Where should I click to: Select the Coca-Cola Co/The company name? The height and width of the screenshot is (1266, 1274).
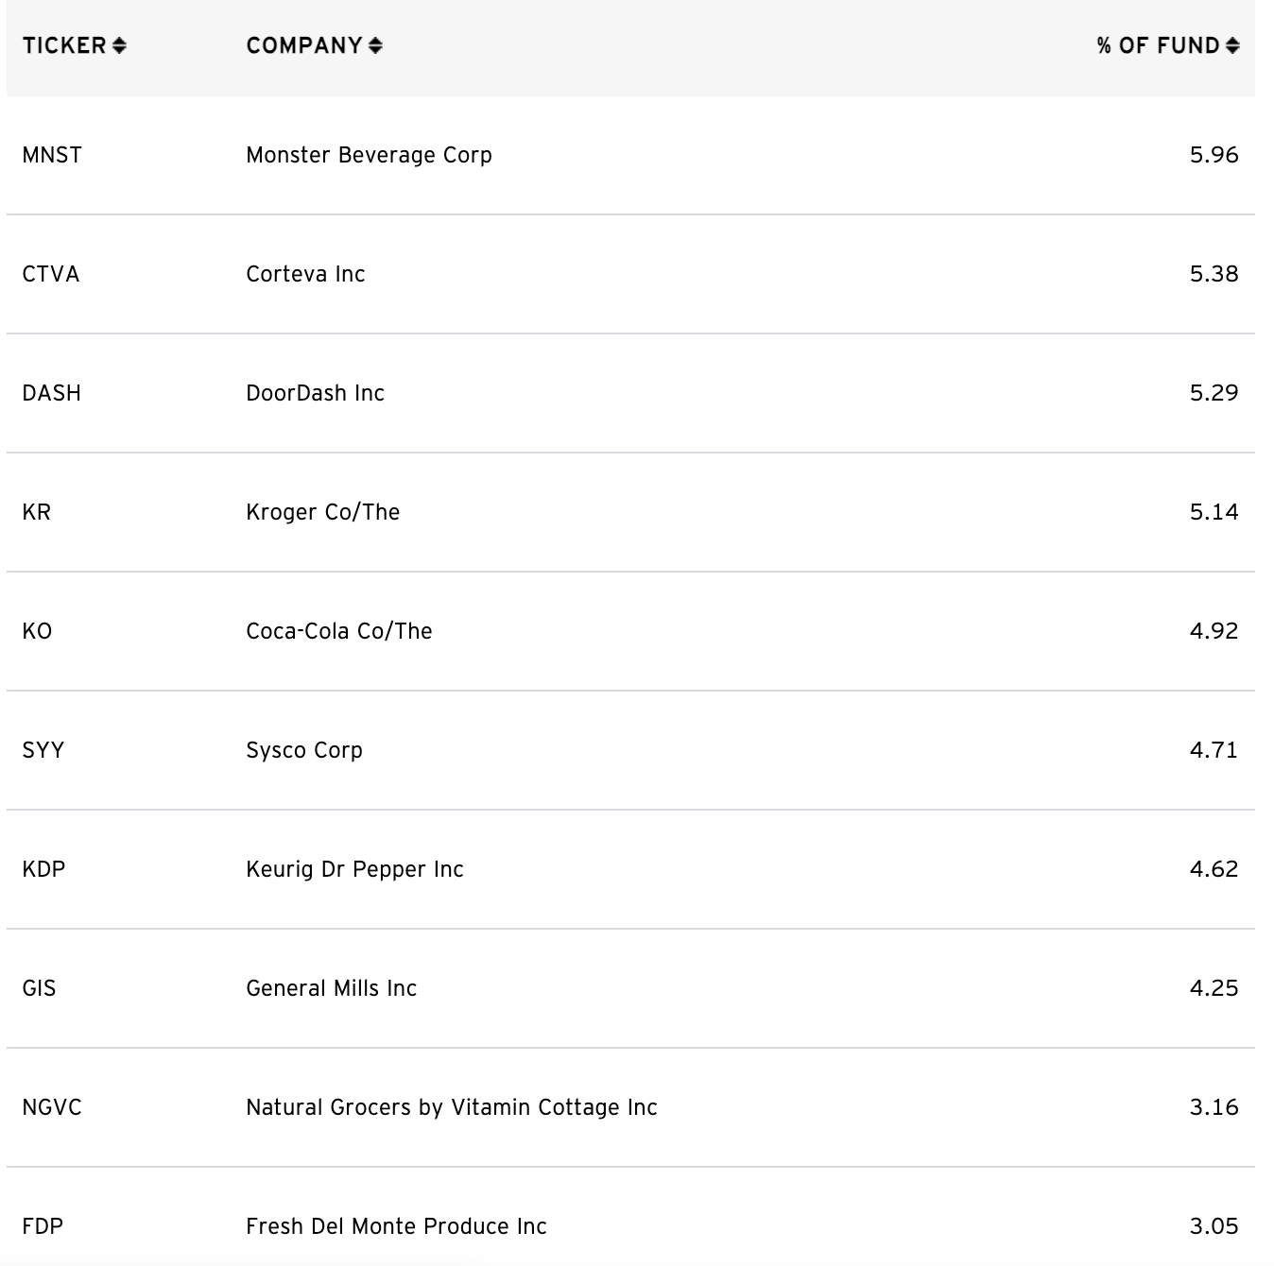338,631
